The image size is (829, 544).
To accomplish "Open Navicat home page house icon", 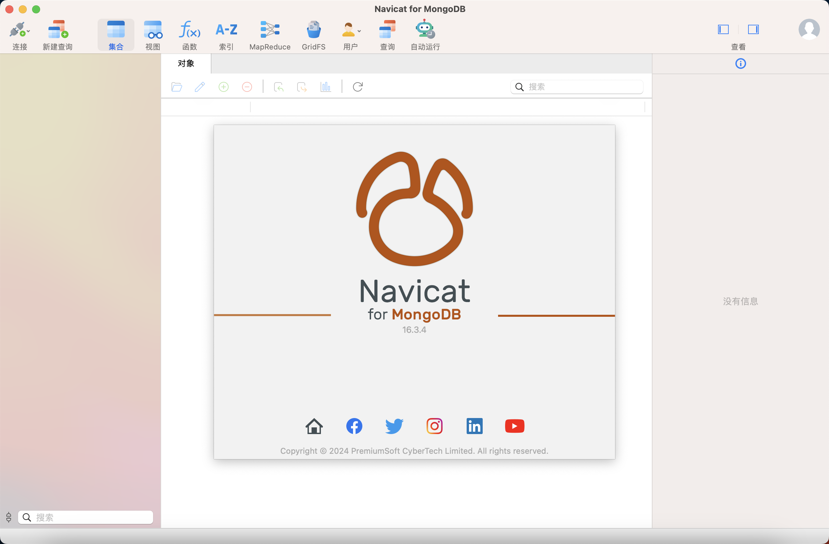I will (314, 426).
